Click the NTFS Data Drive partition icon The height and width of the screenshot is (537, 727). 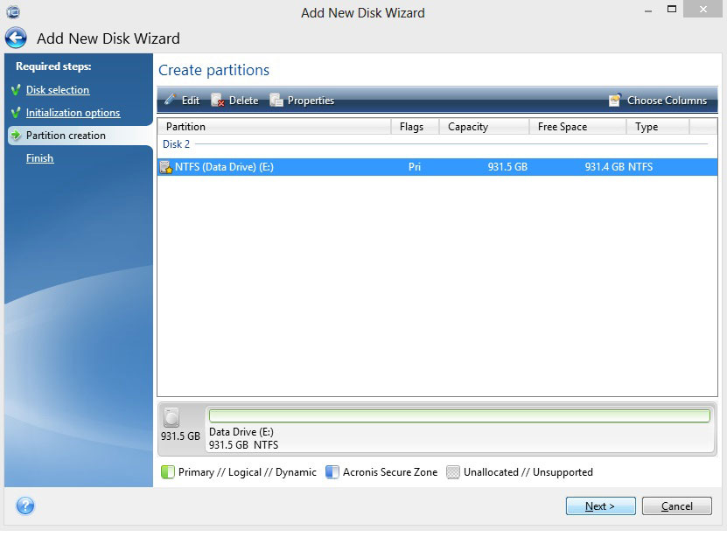point(165,167)
